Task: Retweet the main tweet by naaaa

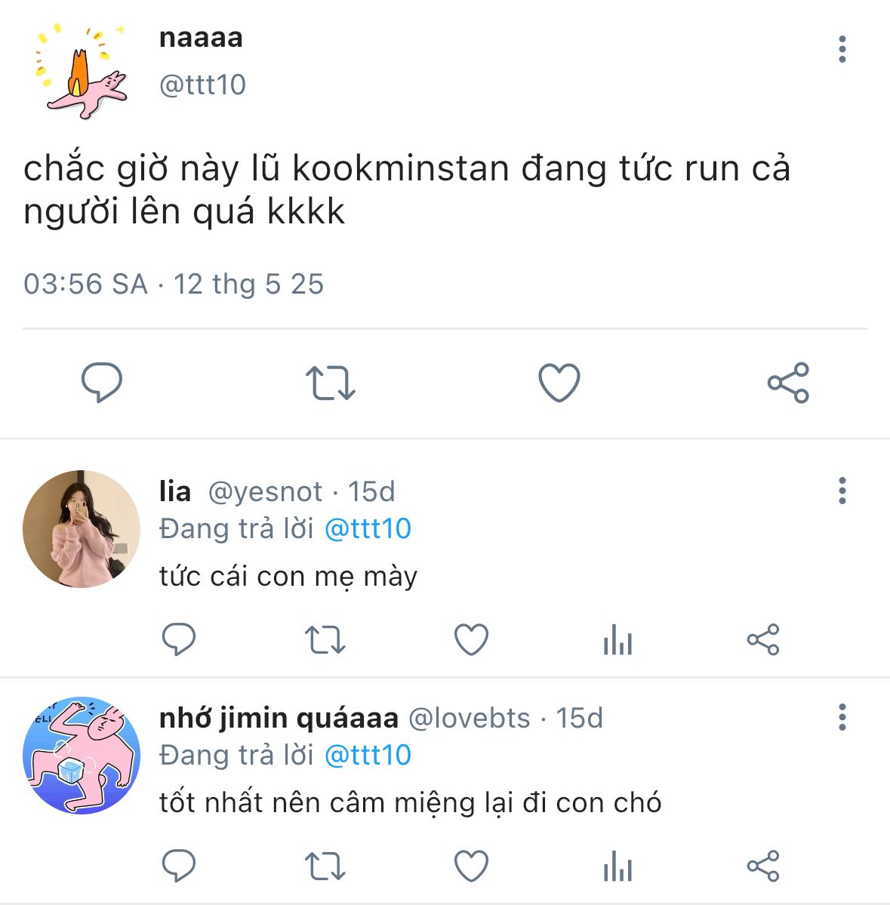Action: pos(330,383)
